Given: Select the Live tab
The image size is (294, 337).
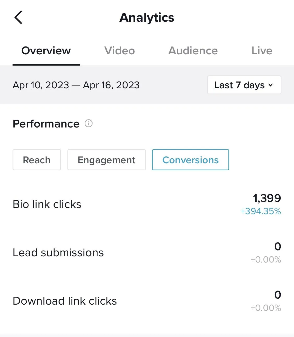Looking at the screenshot, I should coord(262,51).
